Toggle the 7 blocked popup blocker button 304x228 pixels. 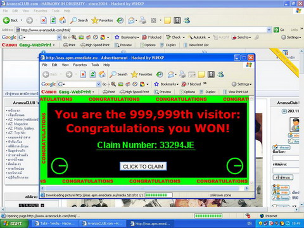point(152,37)
